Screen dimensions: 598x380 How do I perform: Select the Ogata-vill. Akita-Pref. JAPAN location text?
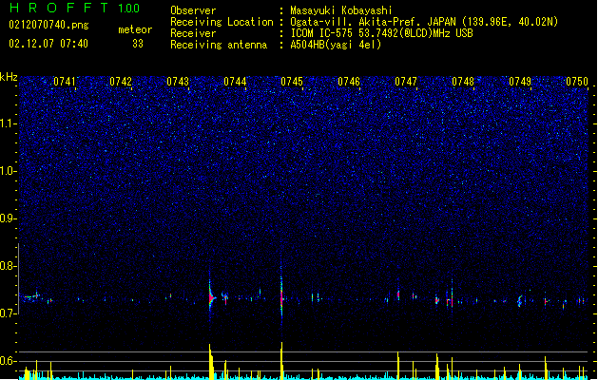pos(424,22)
